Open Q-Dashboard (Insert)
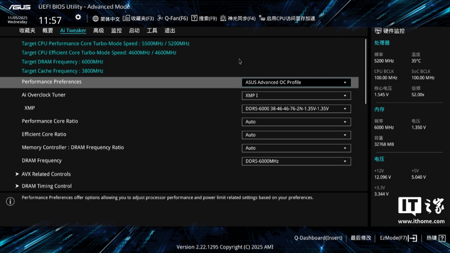450x253 pixels. click(318, 238)
